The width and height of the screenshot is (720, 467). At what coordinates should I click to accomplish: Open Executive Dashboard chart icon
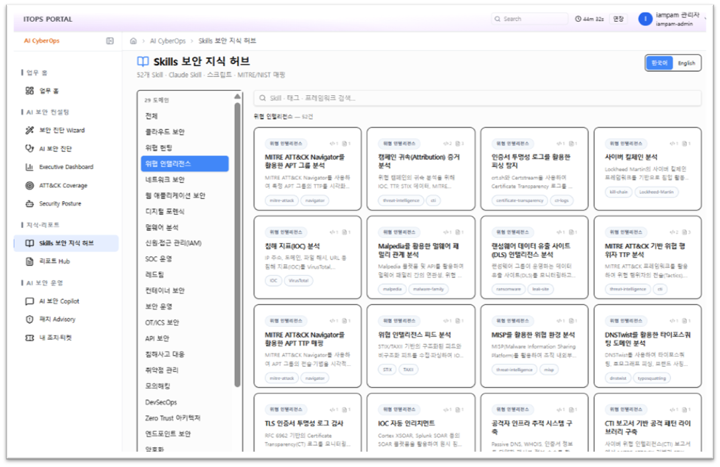pos(29,167)
